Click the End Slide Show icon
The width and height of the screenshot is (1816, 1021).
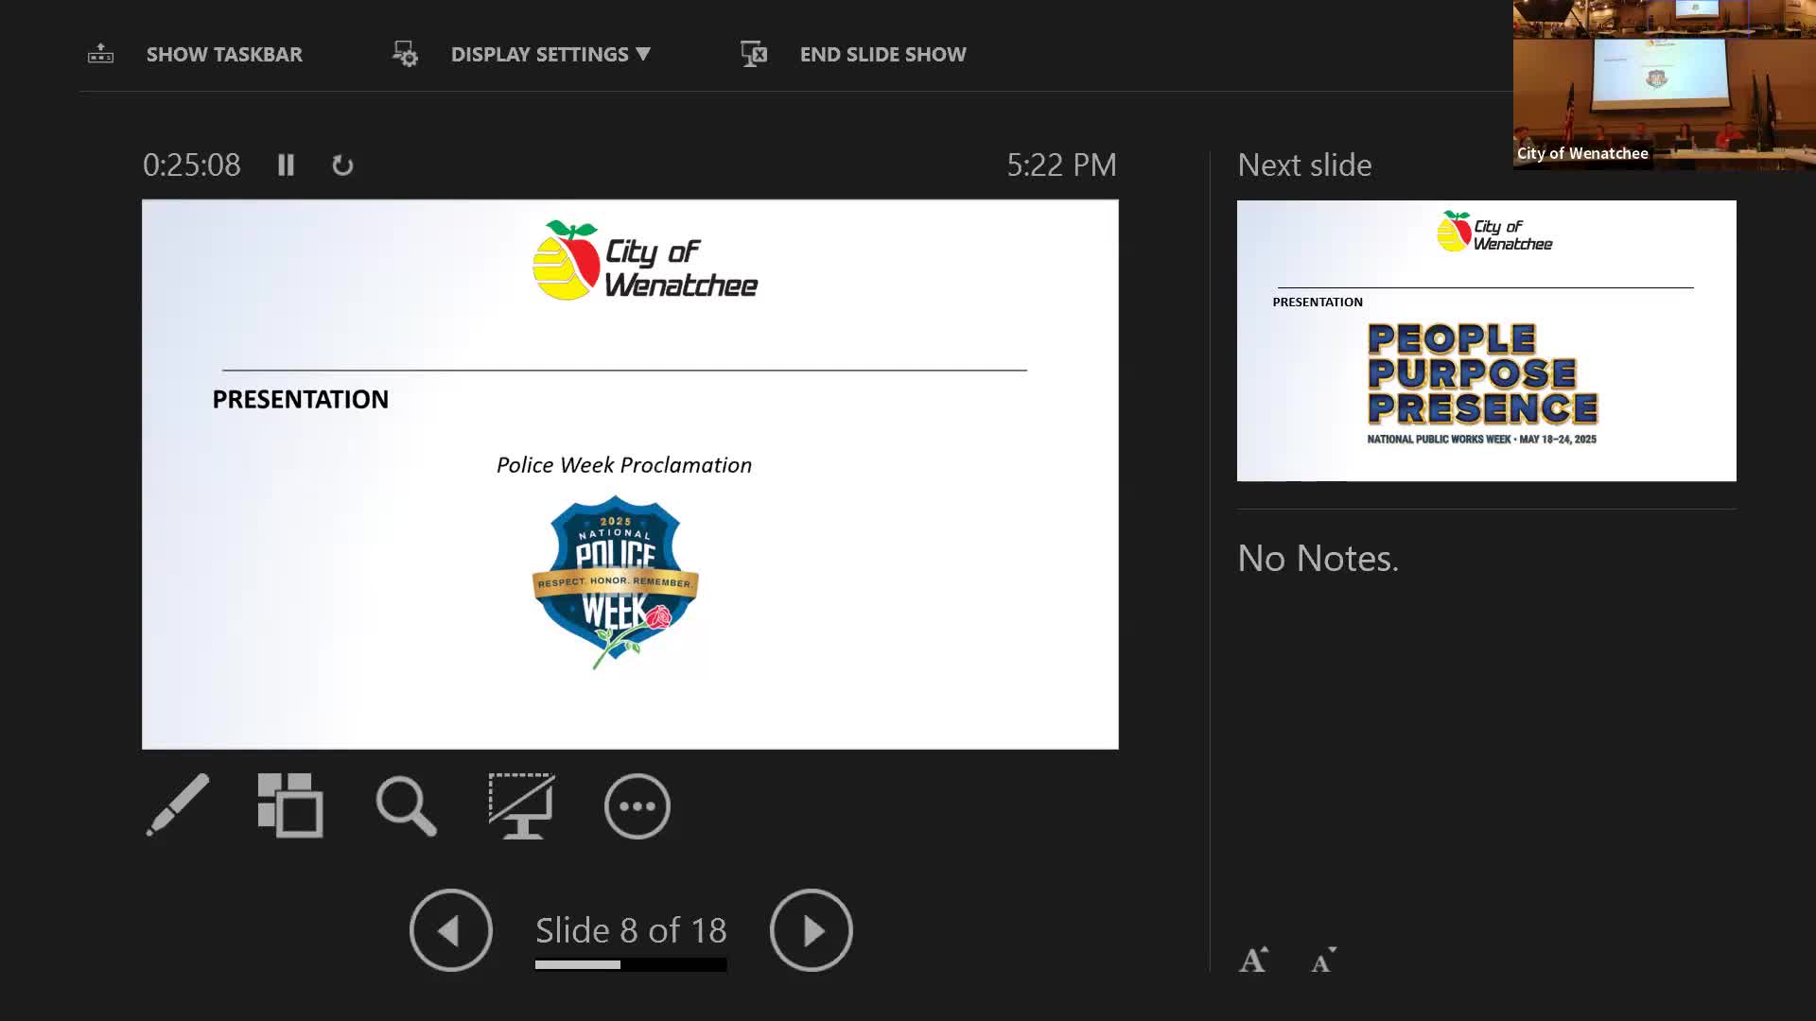pos(754,54)
